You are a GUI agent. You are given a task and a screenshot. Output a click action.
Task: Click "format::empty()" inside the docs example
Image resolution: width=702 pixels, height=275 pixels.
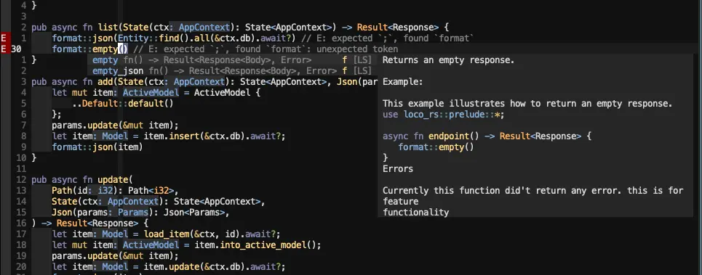click(x=436, y=147)
